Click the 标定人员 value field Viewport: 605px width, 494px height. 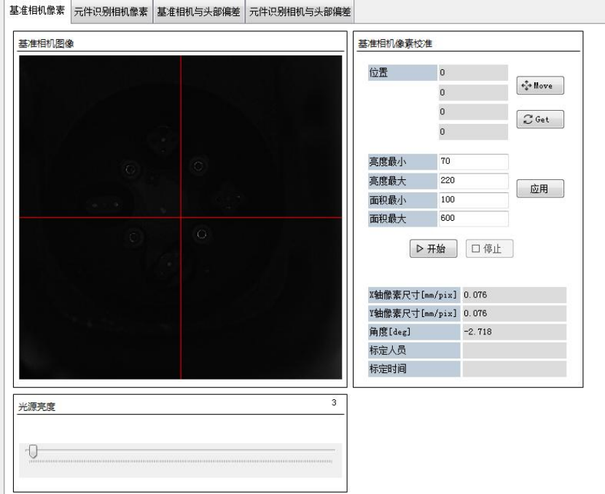(515, 350)
